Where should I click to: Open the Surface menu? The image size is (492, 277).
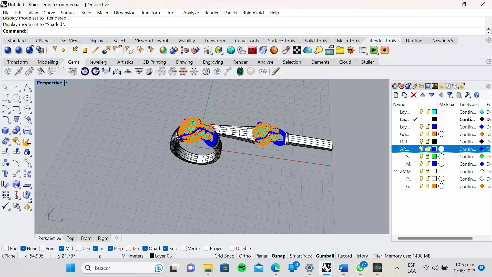point(68,13)
